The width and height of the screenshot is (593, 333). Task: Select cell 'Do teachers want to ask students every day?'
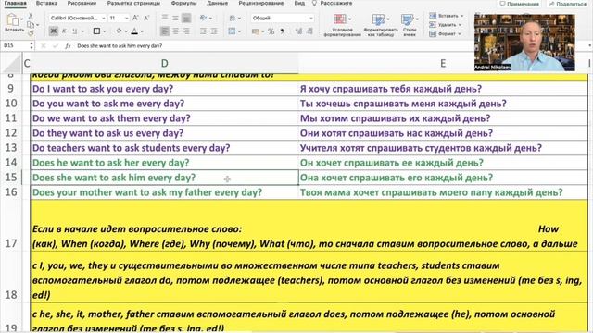165,148
